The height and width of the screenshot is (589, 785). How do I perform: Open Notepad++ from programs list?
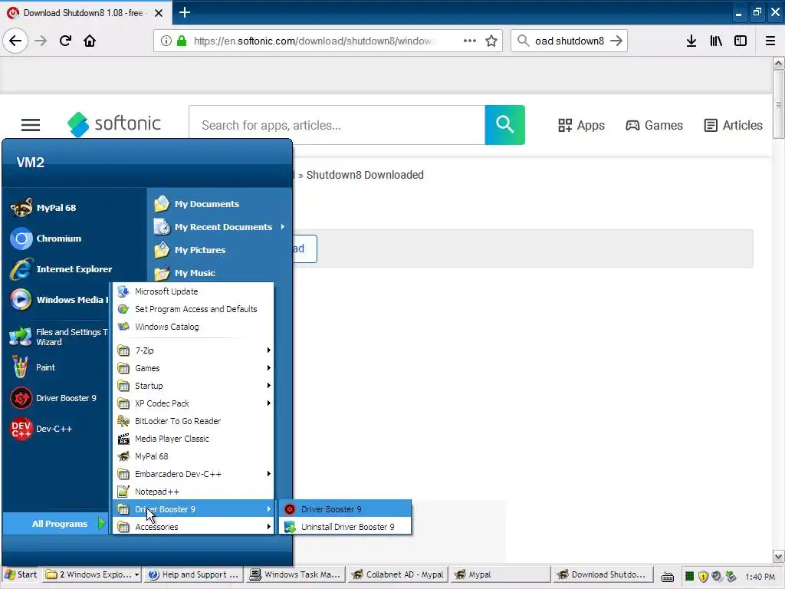[193, 492]
